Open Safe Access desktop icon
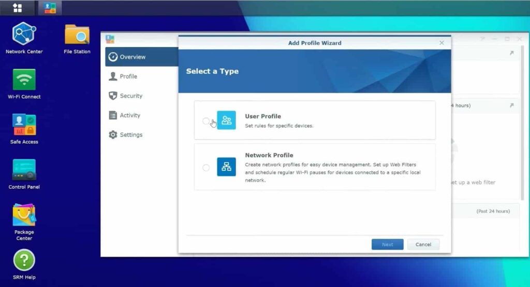Image resolution: width=530 pixels, height=287 pixels. (x=24, y=129)
